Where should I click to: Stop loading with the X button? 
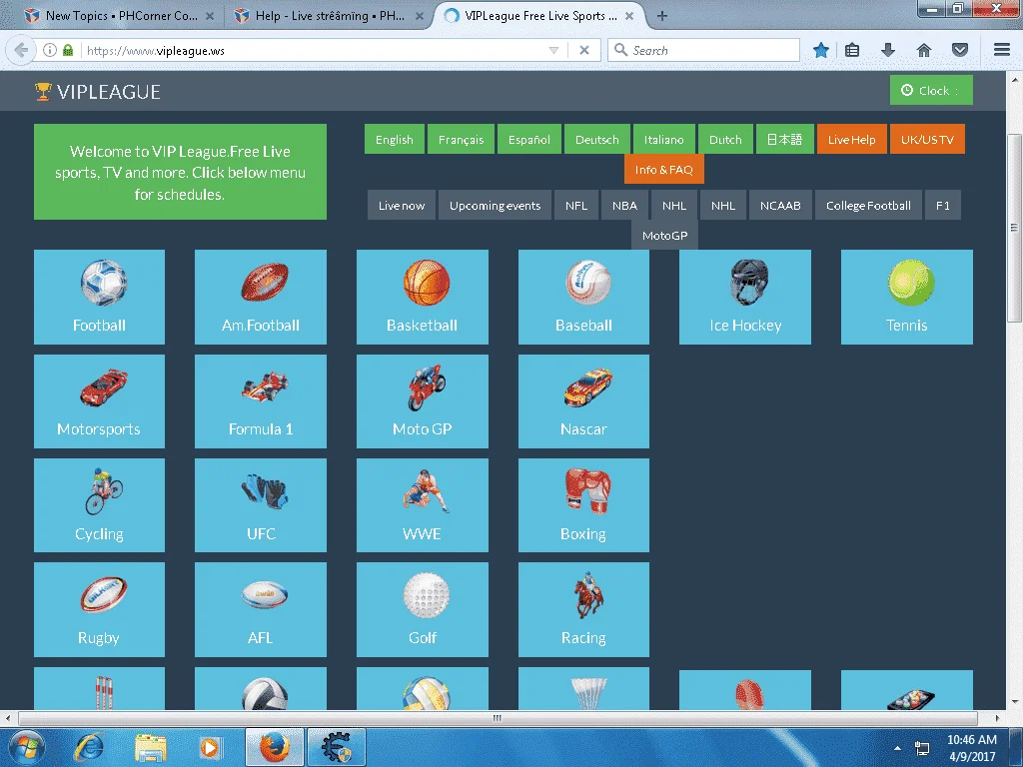584,50
